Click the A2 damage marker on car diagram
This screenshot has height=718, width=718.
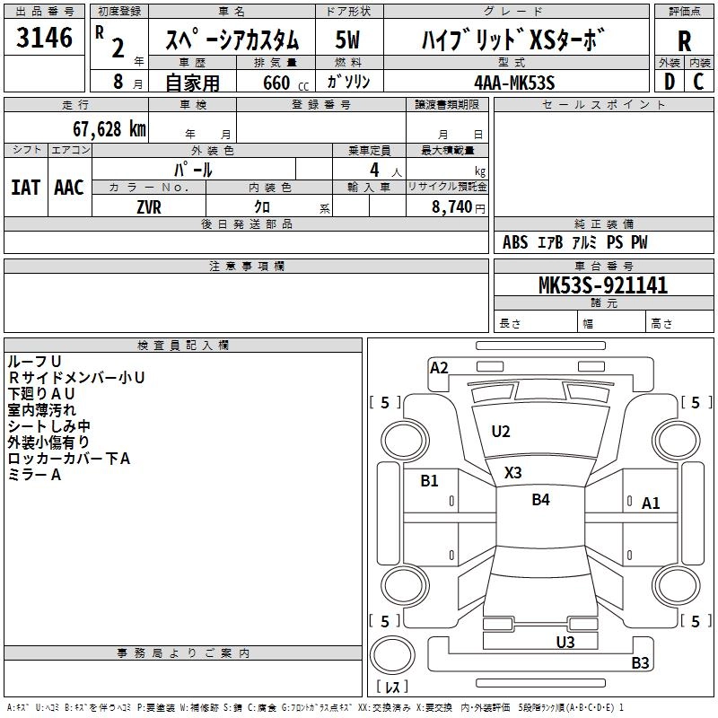pyautogui.click(x=439, y=367)
